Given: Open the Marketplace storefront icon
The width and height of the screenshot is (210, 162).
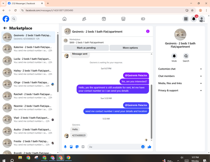Looking at the screenshot, I should point(123,19).
